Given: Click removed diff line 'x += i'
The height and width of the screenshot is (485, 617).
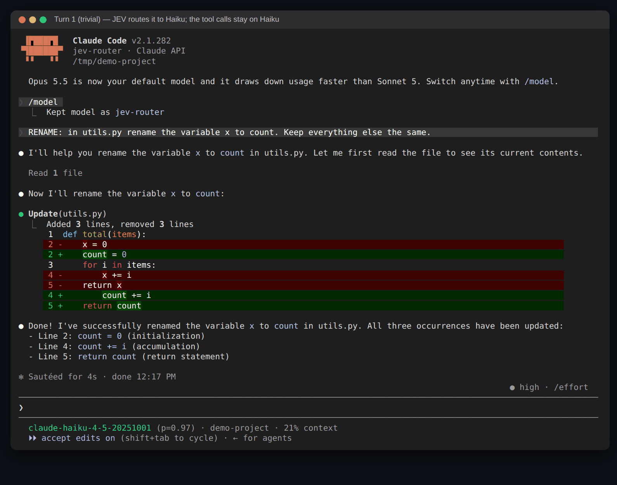Looking at the screenshot, I should 303,275.
